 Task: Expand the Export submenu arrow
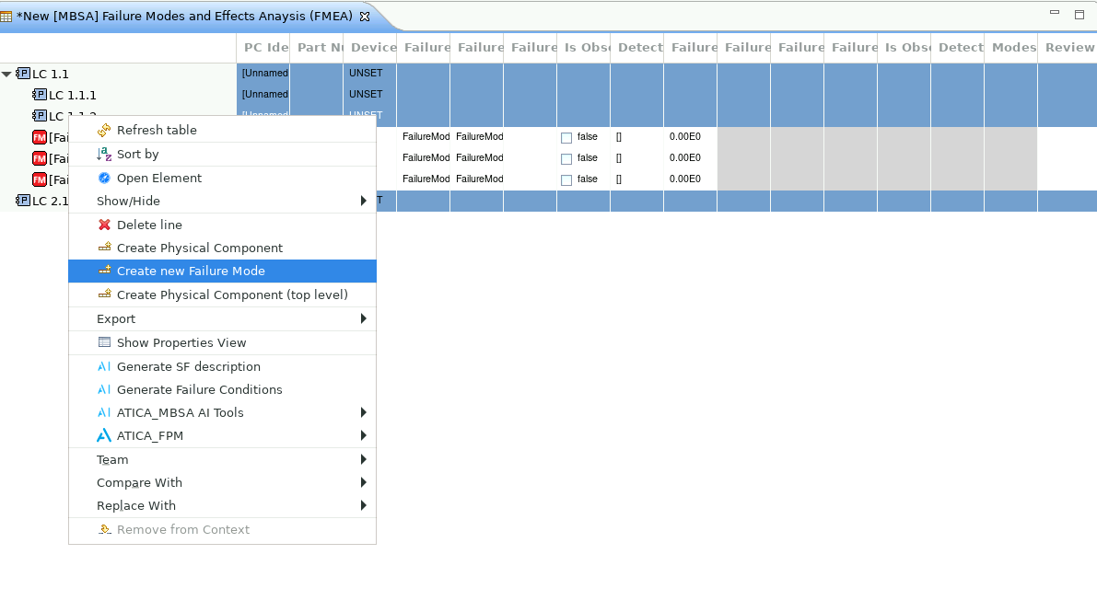363,318
